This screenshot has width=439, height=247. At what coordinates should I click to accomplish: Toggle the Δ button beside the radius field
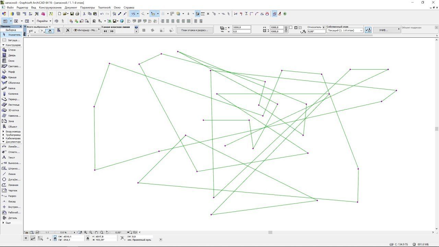pyautogui.click(x=88, y=238)
